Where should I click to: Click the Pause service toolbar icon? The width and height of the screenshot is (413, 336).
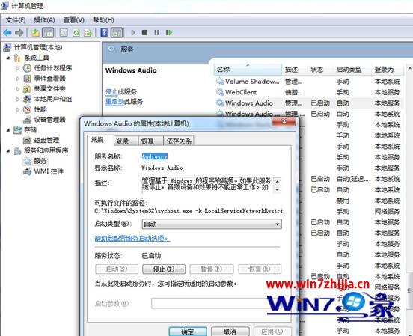point(156,32)
